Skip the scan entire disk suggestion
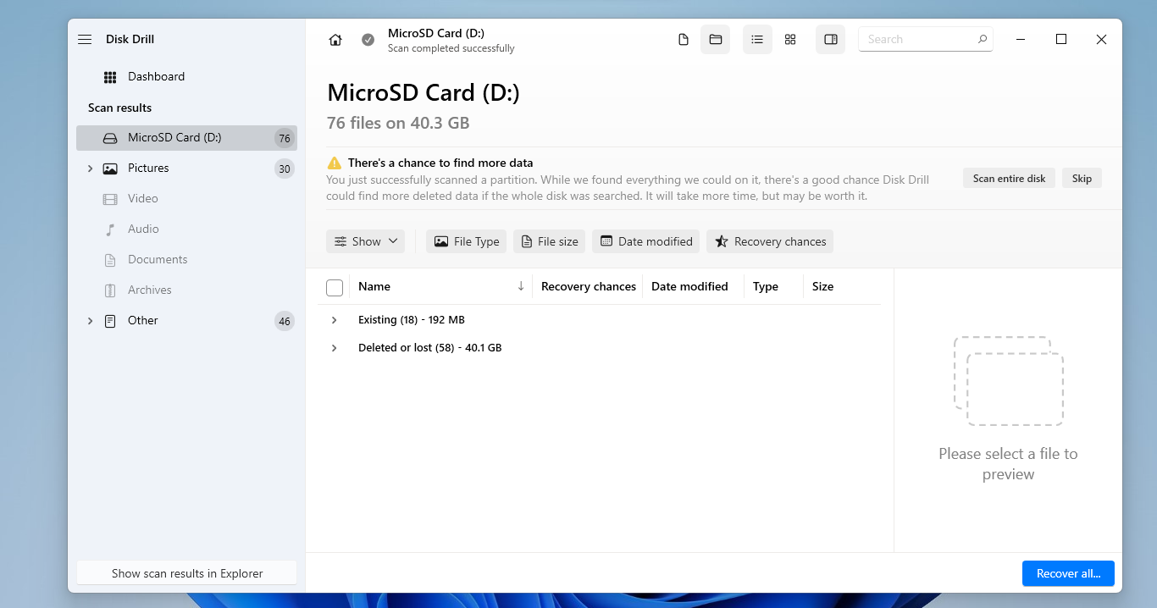Image resolution: width=1157 pixels, height=608 pixels. point(1082,179)
